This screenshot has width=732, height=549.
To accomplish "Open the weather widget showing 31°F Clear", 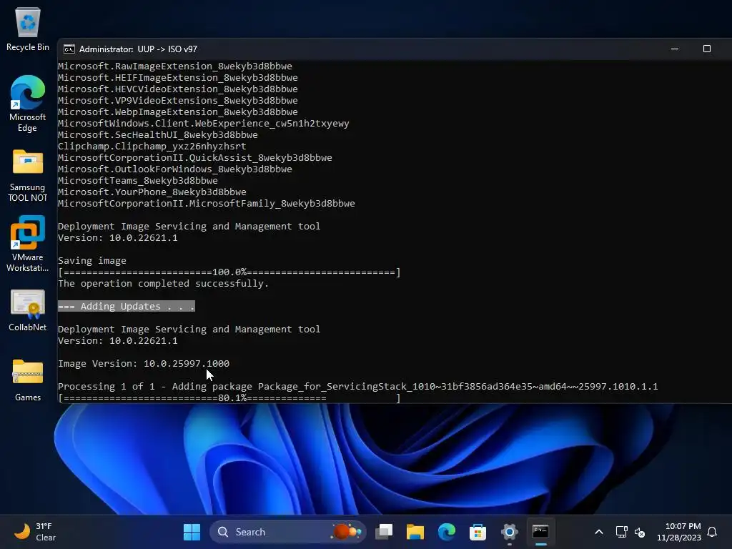I will pos(34,532).
